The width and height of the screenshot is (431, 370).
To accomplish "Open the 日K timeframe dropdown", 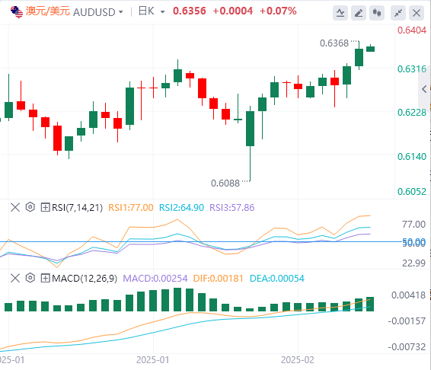I will pos(152,11).
